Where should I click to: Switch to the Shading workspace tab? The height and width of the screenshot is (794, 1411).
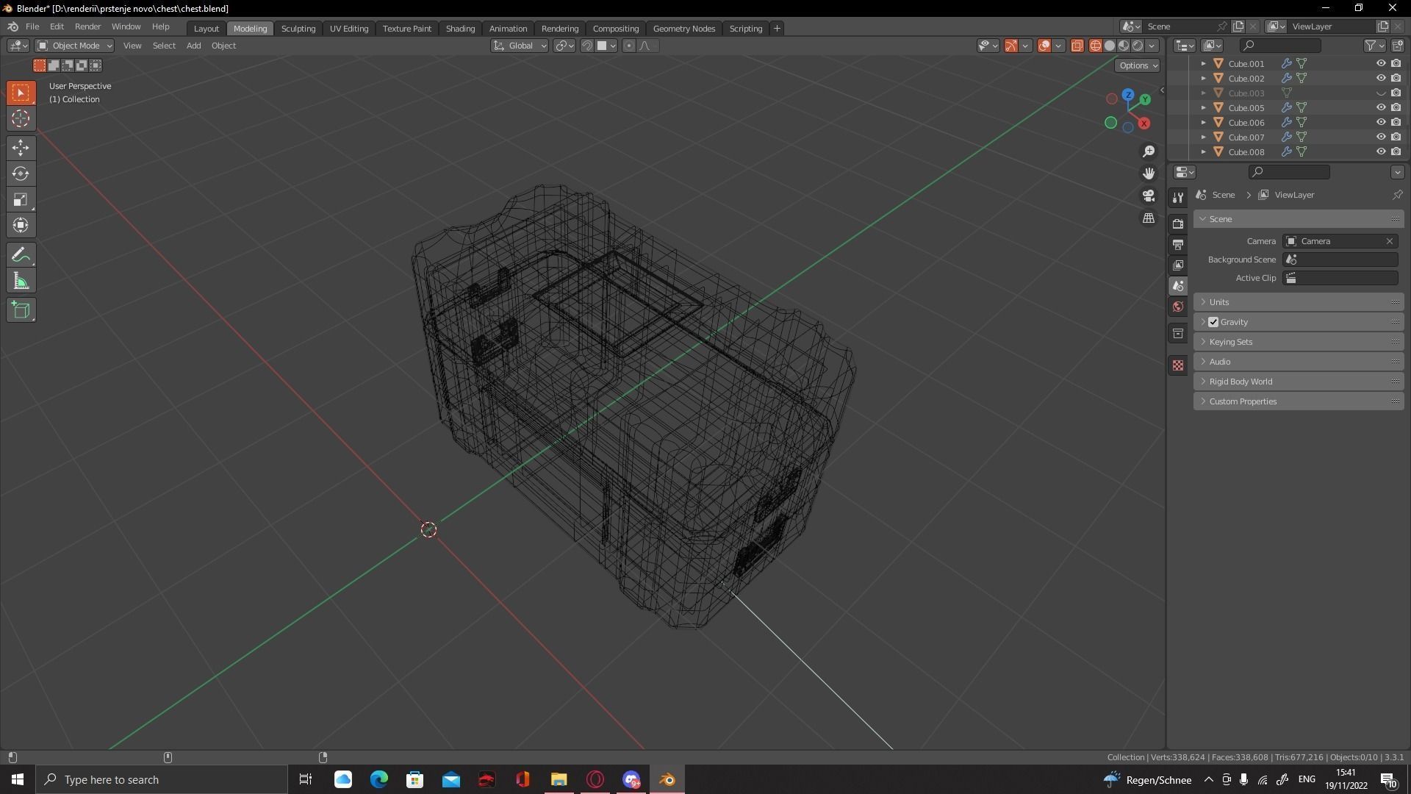point(460,28)
